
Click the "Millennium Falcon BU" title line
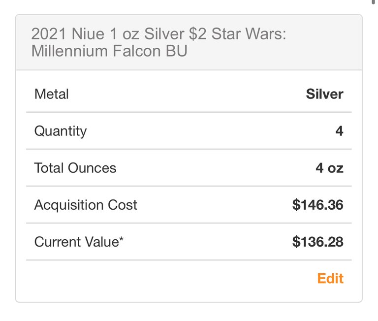click(x=109, y=51)
